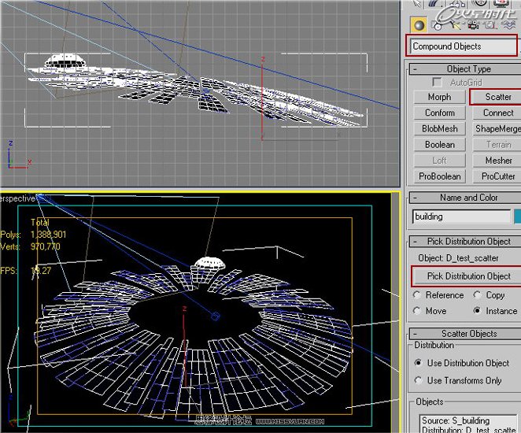Screen dimensions: 521x433
Task: Click the ProBoolean button
Action: (440, 176)
